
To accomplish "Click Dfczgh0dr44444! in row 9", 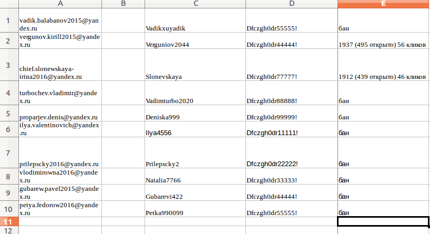I will [x=292, y=192].
